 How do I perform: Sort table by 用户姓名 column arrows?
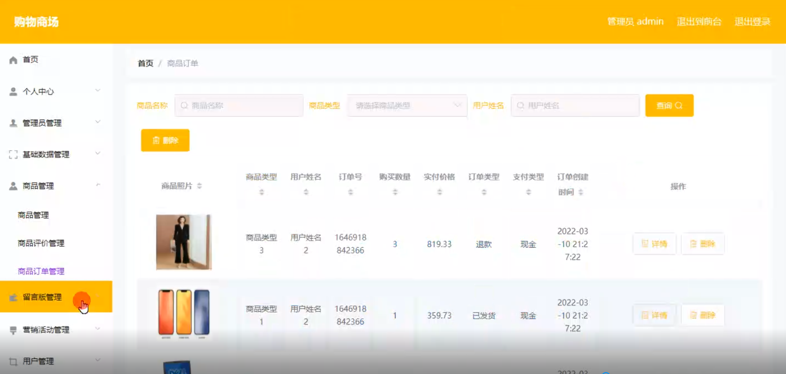306,192
